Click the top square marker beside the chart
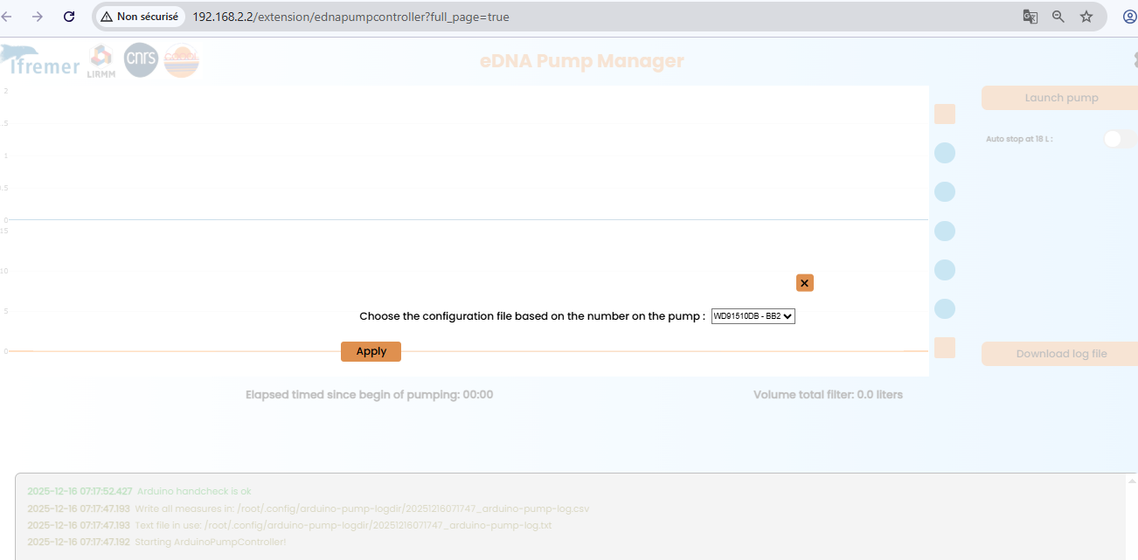Image resolution: width=1138 pixels, height=560 pixels. pyautogui.click(x=945, y=114)
